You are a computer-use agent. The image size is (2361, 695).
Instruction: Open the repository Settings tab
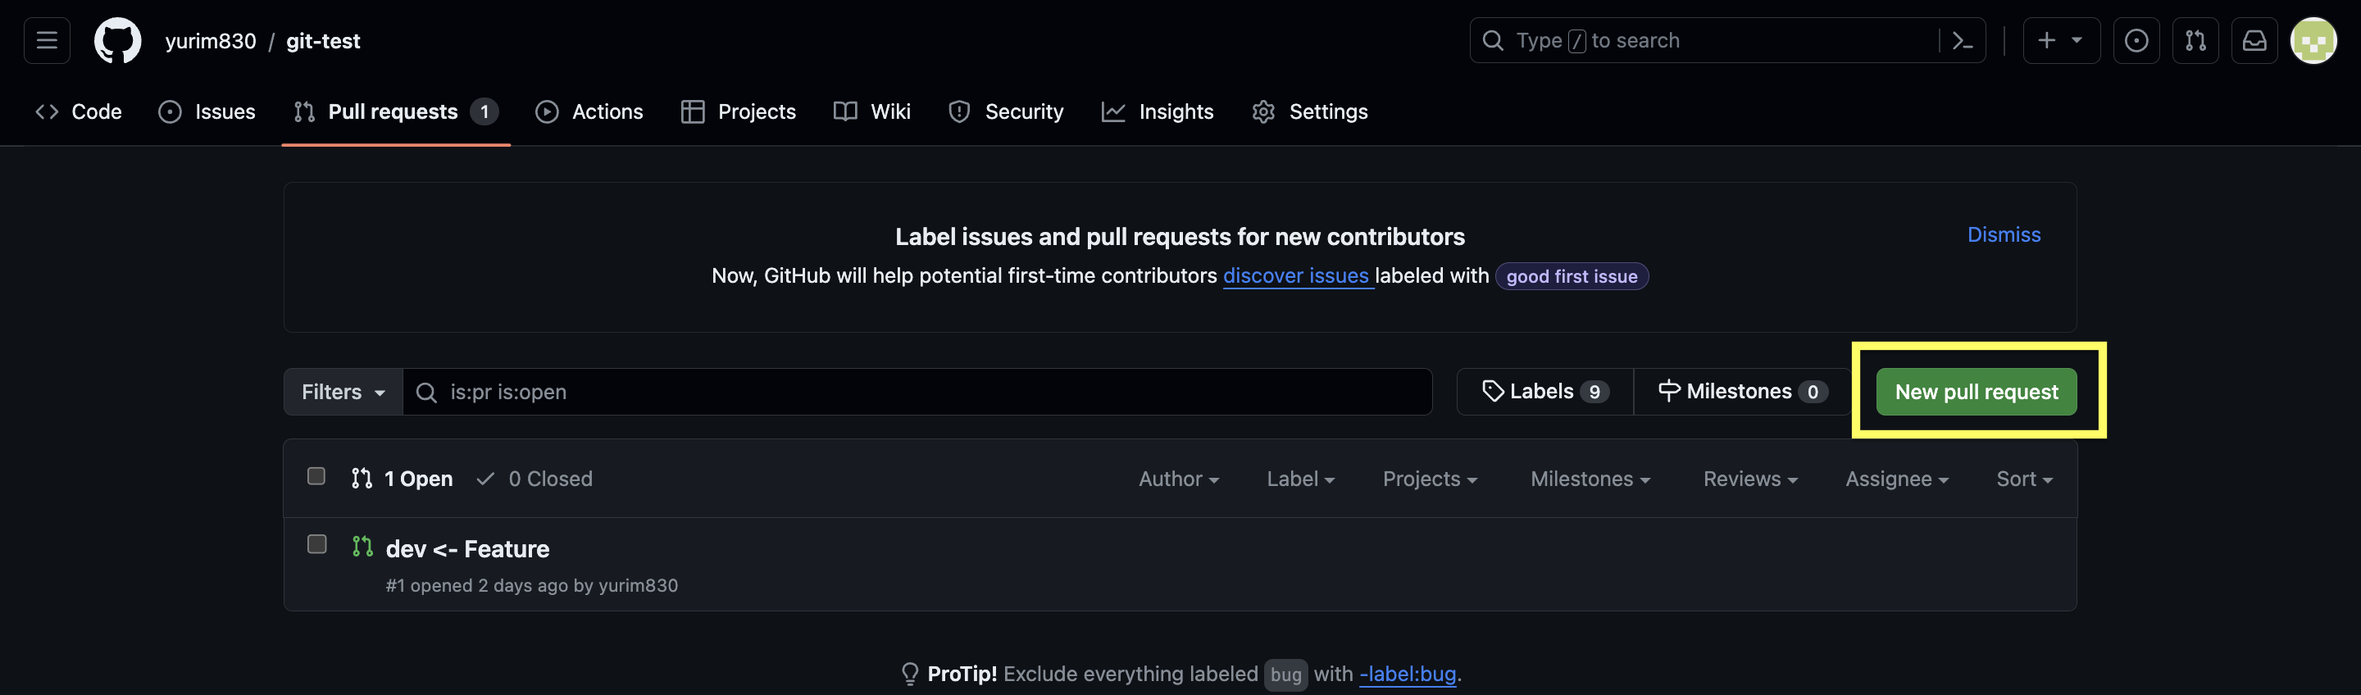[x=1310, y=111]
